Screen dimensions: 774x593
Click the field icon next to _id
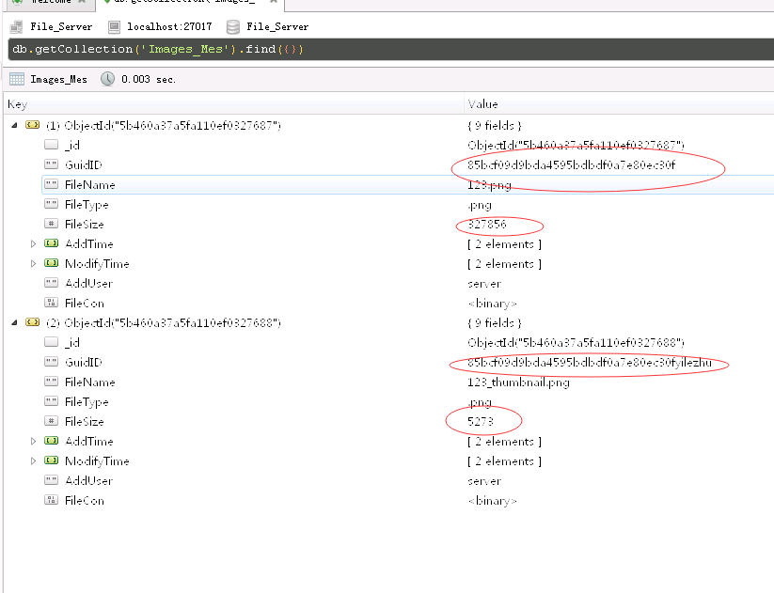[x=52, y=145]
